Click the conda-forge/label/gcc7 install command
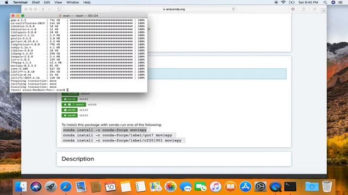 tap(117, 135)
